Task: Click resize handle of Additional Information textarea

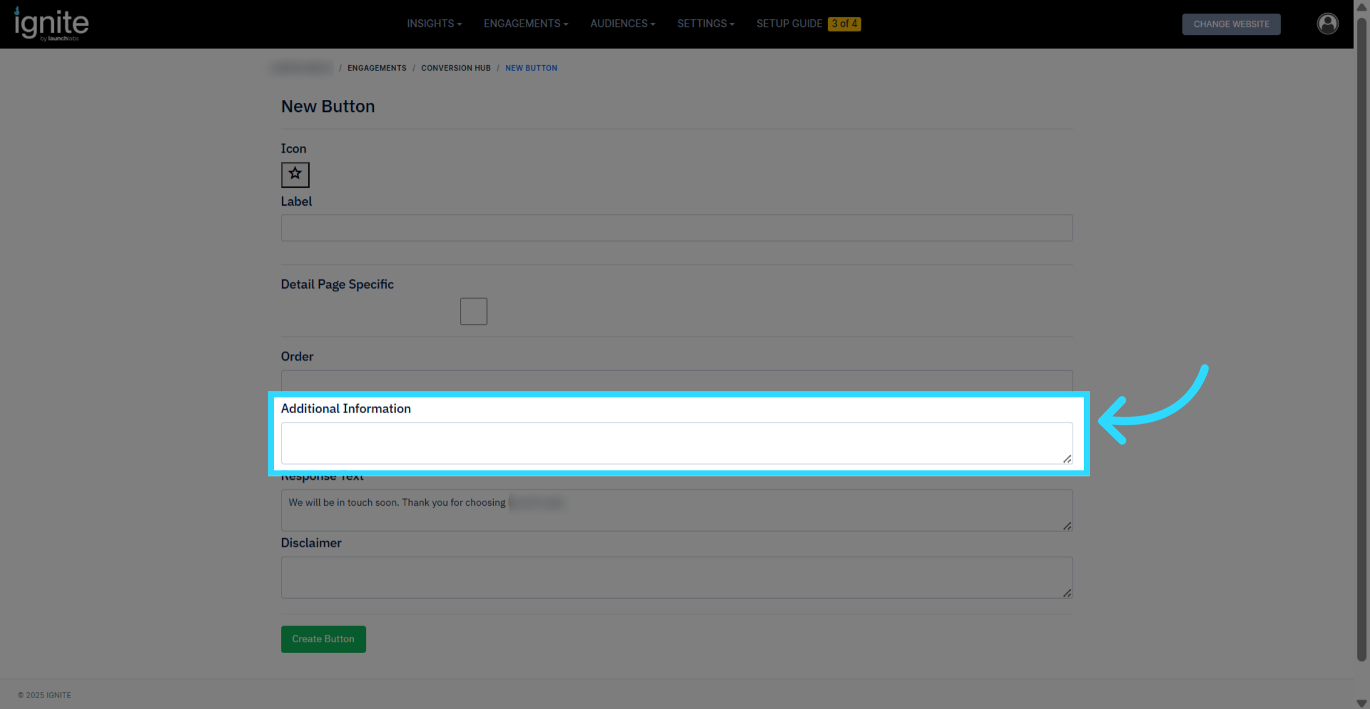Action: [1067, 459]
